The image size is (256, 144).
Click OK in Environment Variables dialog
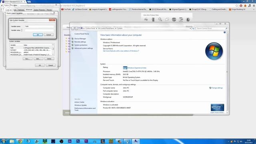(x=40, y=65)
